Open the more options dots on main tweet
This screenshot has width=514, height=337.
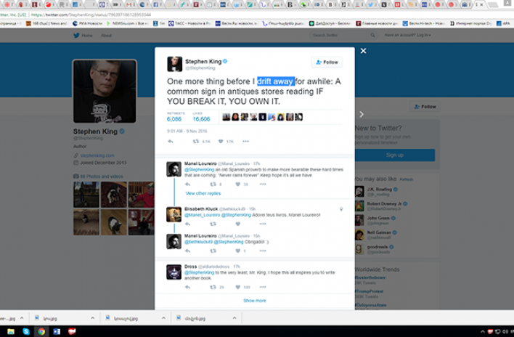coord(245,141)
